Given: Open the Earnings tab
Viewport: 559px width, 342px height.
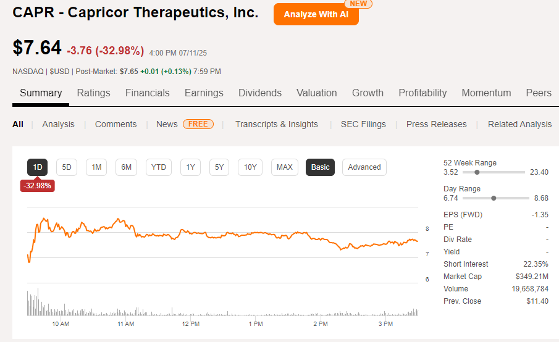Looking at the screenshot, I should click(x=204, y=93).
